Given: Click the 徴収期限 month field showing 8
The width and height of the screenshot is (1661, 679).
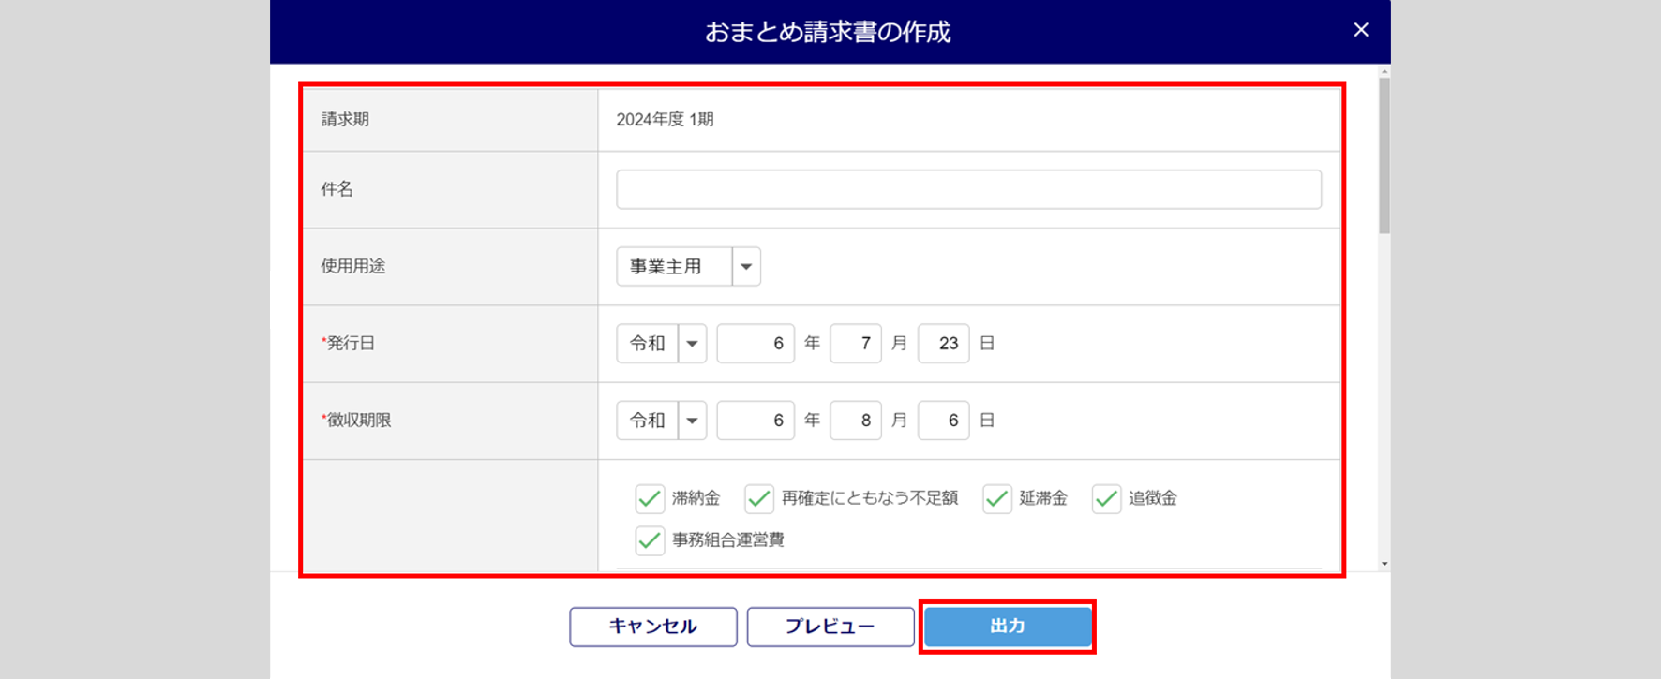Looking at the screenshot, I should point(855,421).
